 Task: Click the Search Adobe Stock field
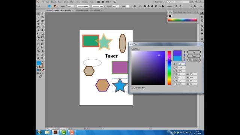[178, 2]
